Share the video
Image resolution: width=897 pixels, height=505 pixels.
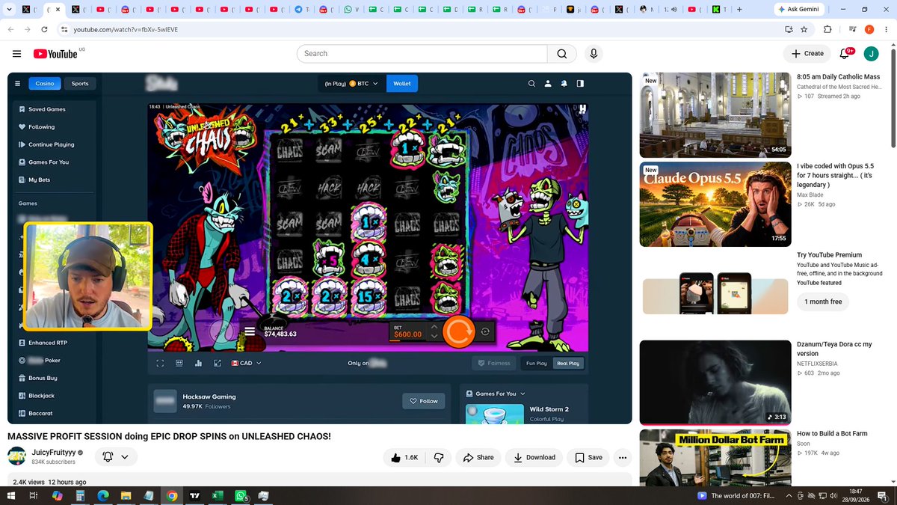pos(478,457)
